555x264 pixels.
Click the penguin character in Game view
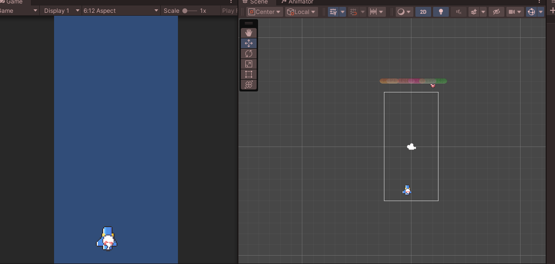tap(107, 238)
